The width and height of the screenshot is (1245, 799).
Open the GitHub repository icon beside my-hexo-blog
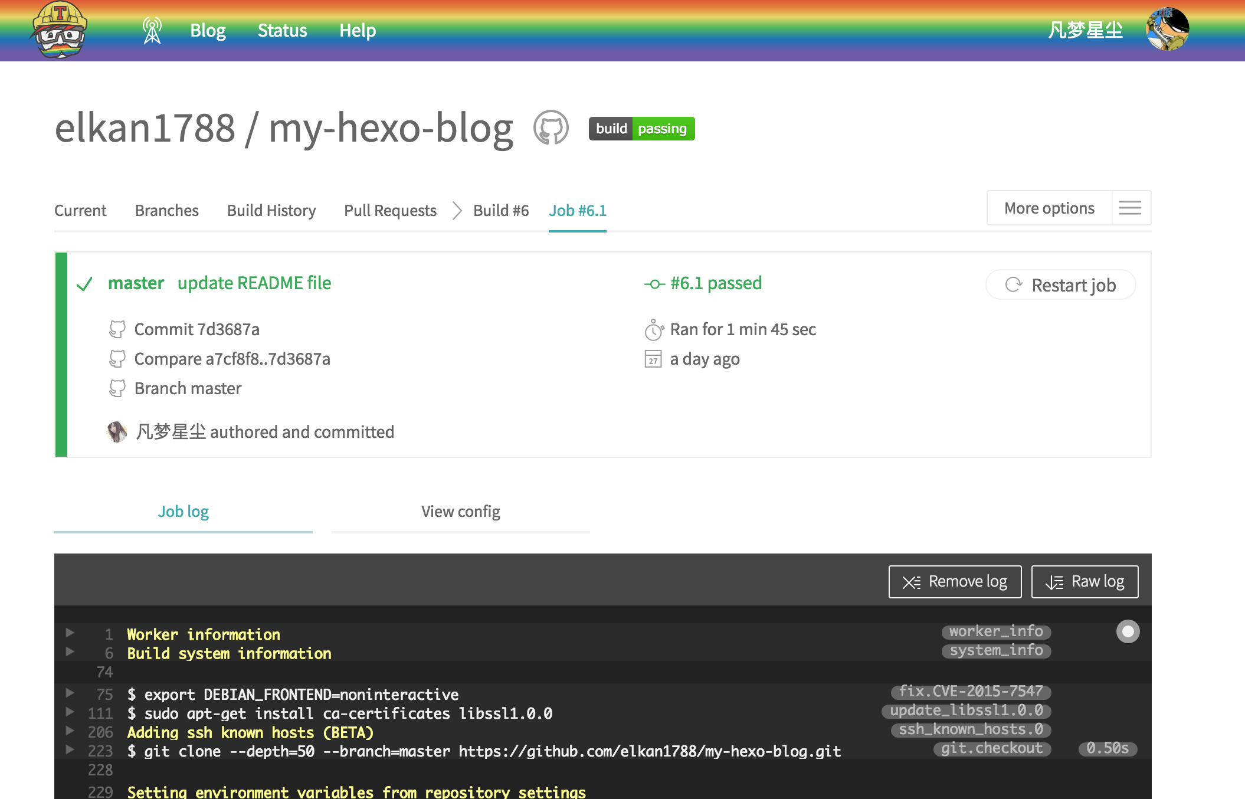[551, 127]
